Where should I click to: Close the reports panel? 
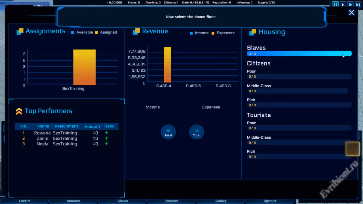click(x=351, y=12)
